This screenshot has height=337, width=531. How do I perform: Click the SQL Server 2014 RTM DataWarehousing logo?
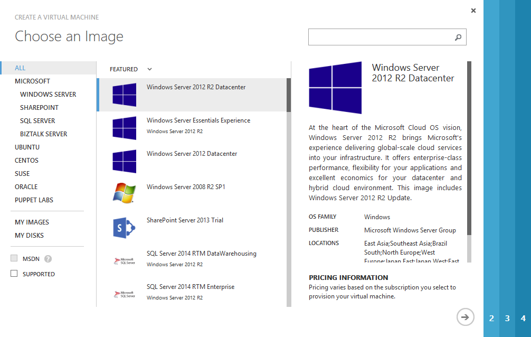coord(124,261)
